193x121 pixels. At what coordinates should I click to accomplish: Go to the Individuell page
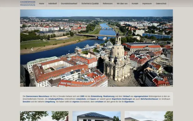52,4
